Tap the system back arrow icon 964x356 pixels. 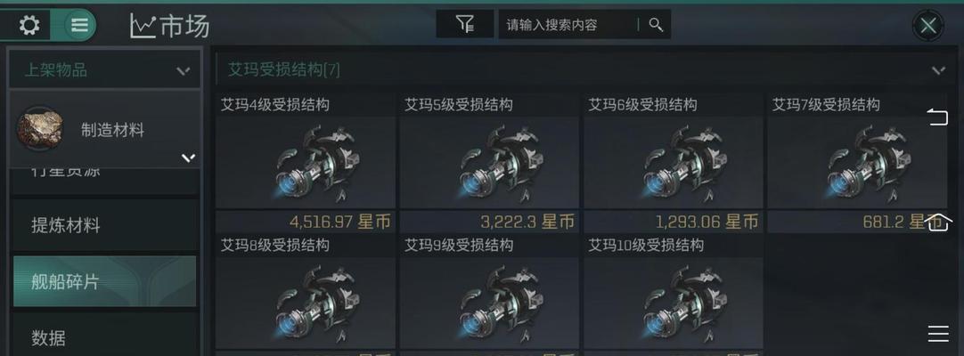[x=937, y=117]
